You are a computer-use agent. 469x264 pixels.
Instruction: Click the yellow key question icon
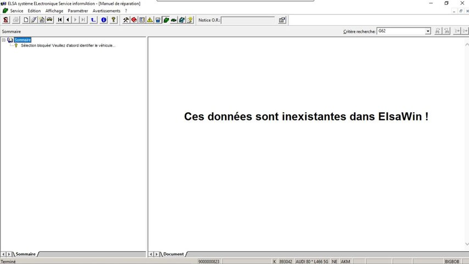113,20
